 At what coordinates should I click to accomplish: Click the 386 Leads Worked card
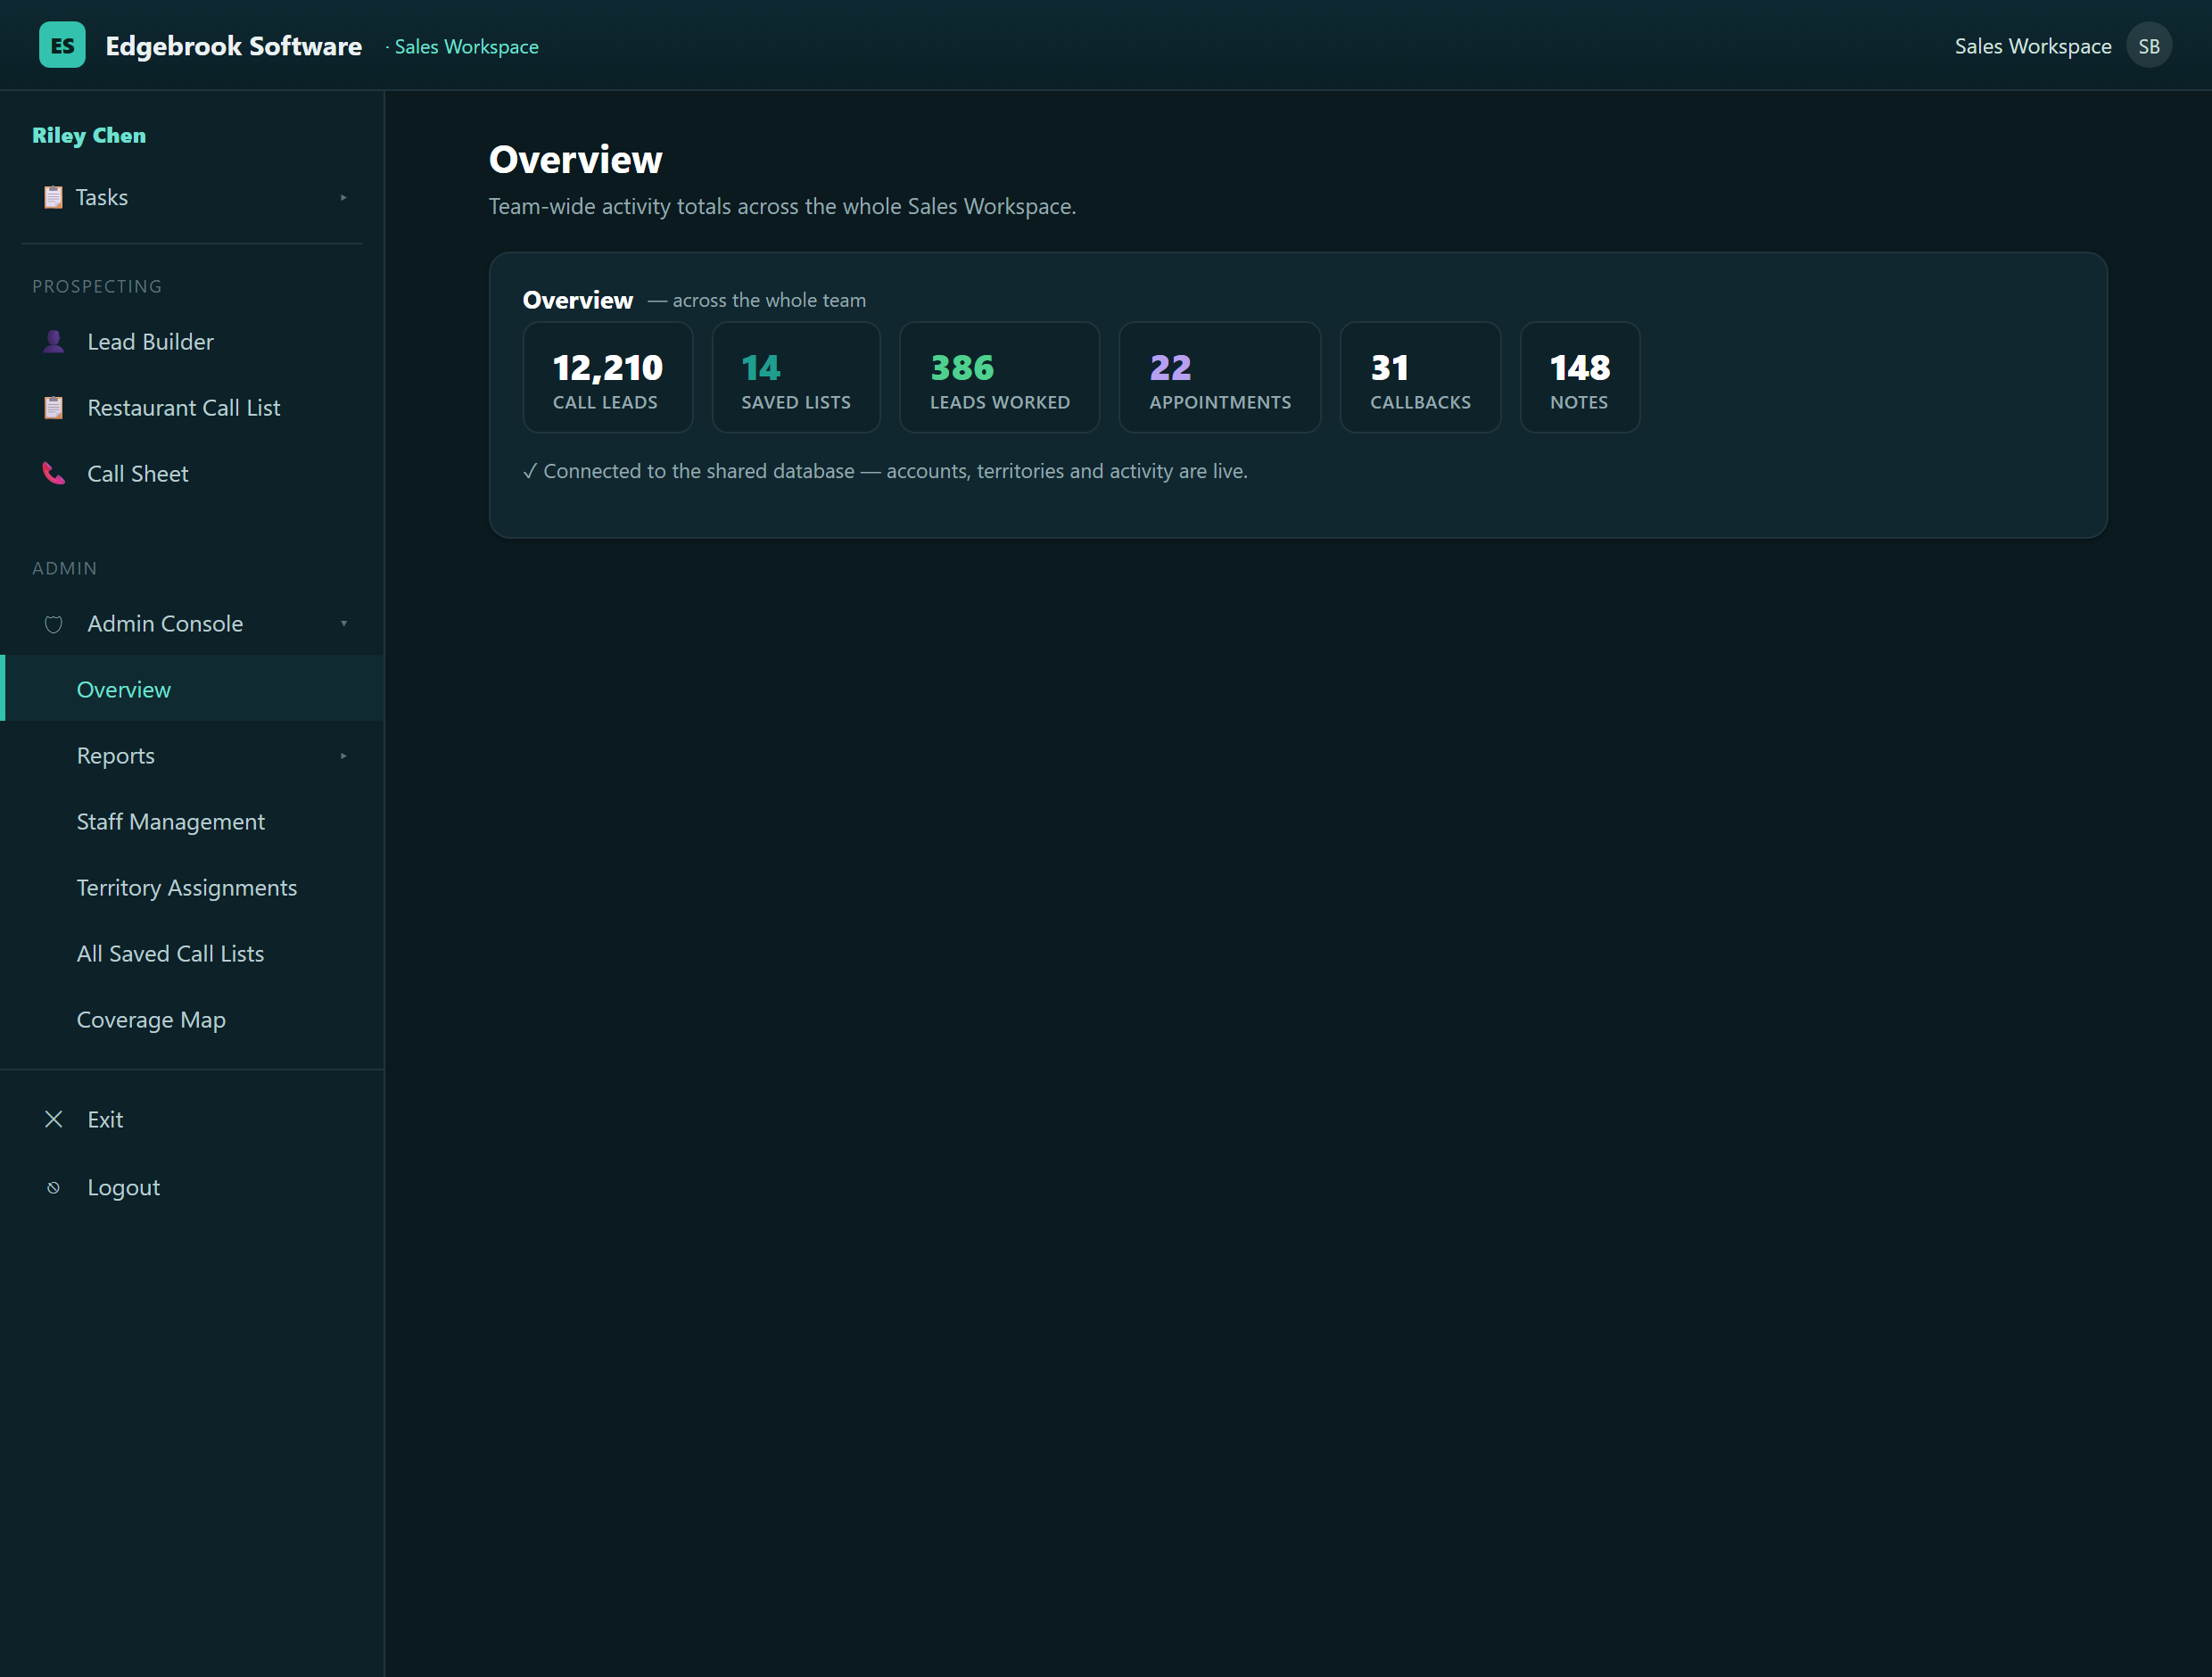click(x=999, y=377)
